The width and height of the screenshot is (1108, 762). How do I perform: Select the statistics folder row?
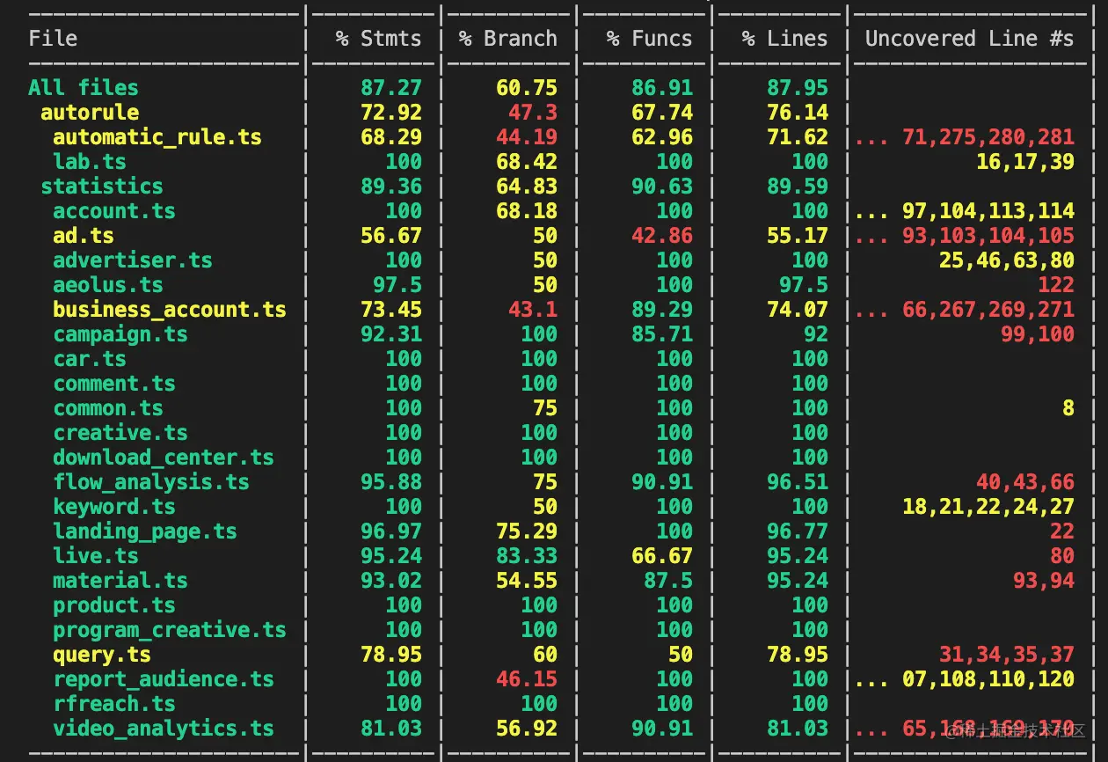tap(102, 187)
